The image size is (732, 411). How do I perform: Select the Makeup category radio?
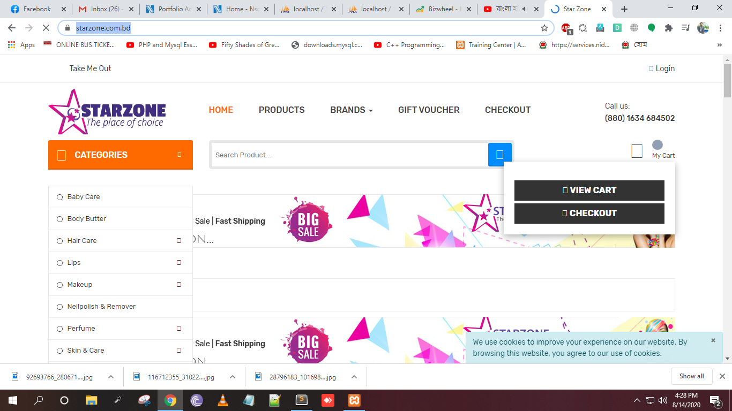click(x=59, y=285)
